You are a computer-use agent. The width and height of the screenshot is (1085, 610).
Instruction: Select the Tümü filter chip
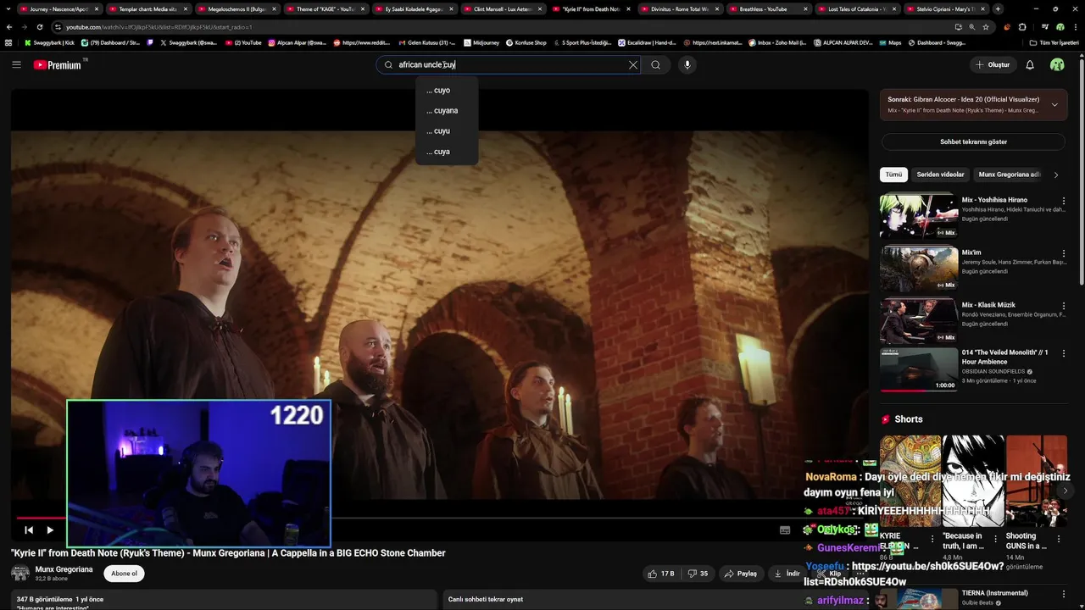[893, 175]
